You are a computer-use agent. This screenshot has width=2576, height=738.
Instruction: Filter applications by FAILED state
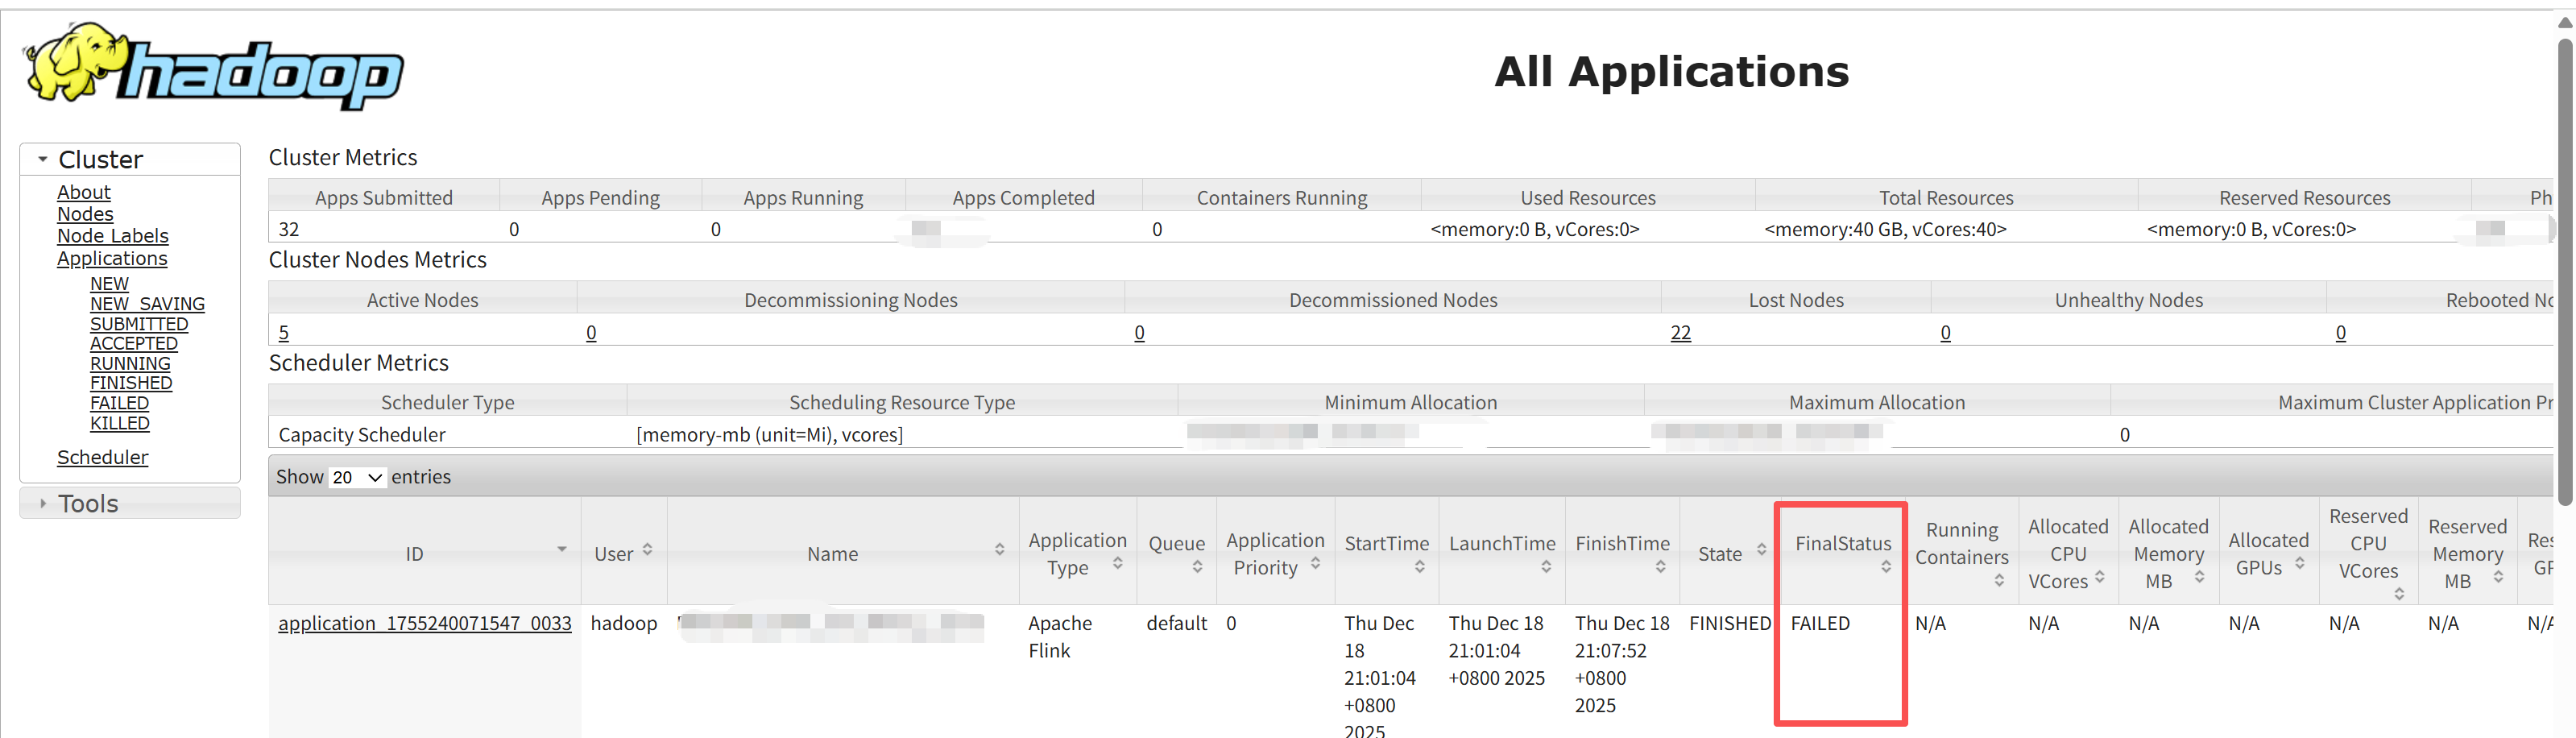119,403
